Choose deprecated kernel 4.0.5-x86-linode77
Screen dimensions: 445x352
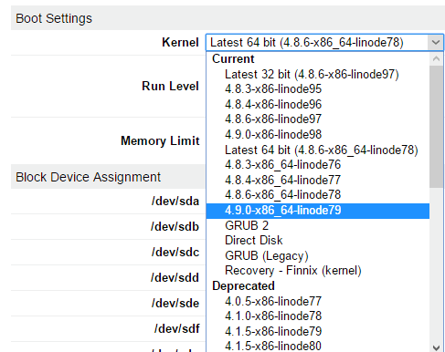pos(318,301)
